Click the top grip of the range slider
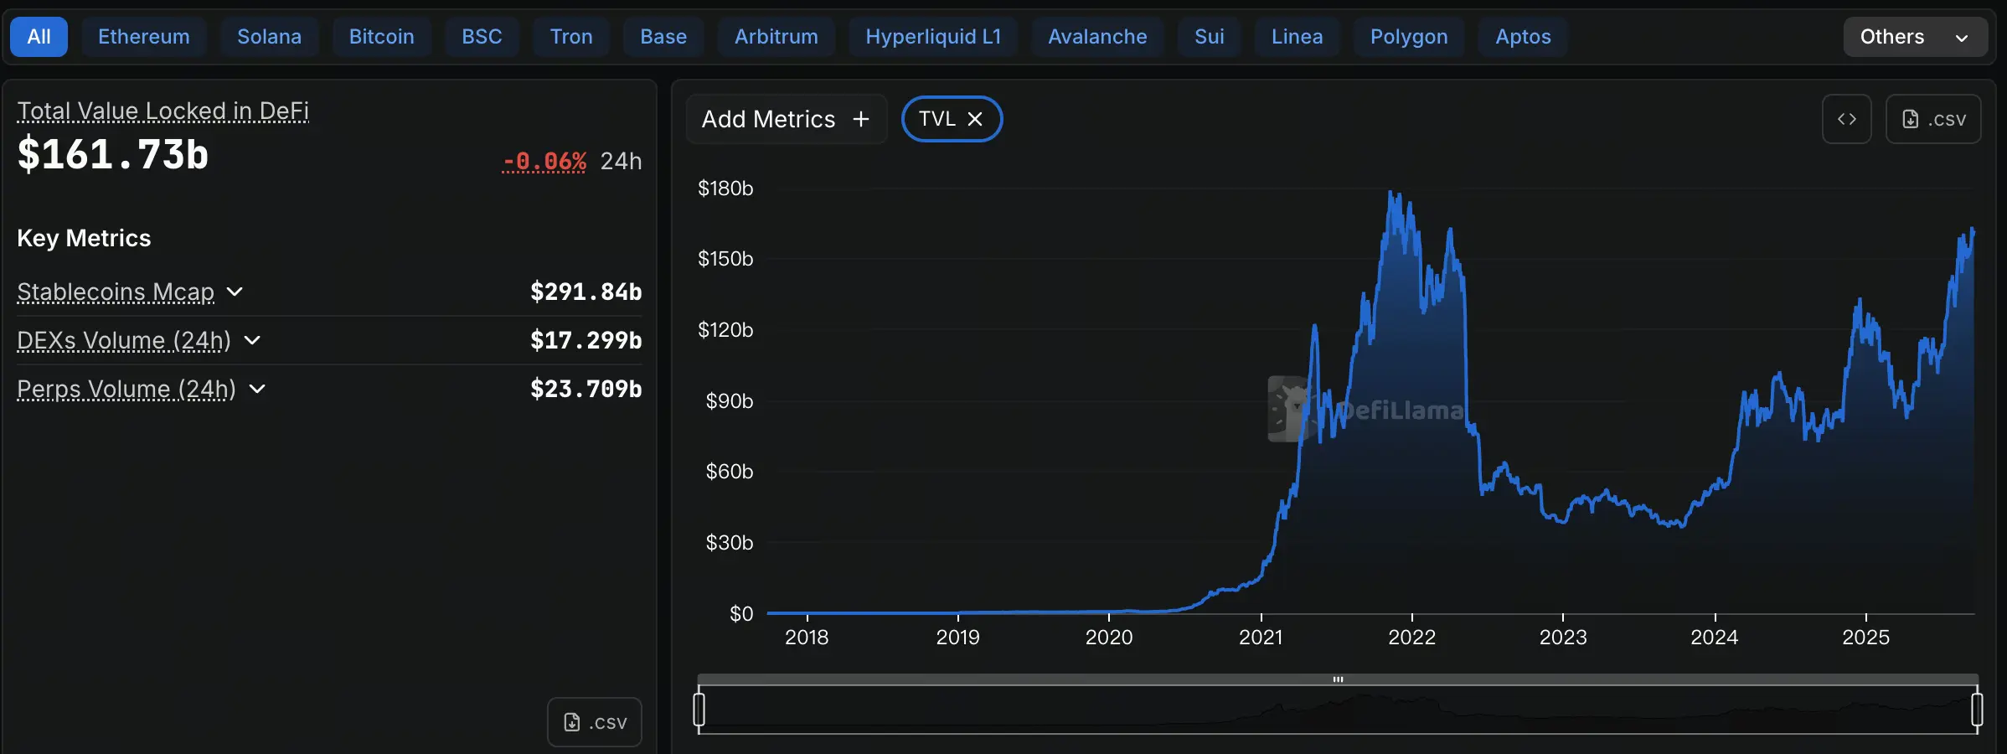Screen dimensions: 2007x754 tap(1338, 679)
